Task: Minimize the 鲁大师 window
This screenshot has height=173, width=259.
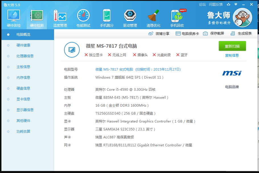Action: pos(243,5)
